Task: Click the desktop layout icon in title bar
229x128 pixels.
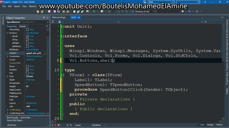Action: [x=145, y=2]
